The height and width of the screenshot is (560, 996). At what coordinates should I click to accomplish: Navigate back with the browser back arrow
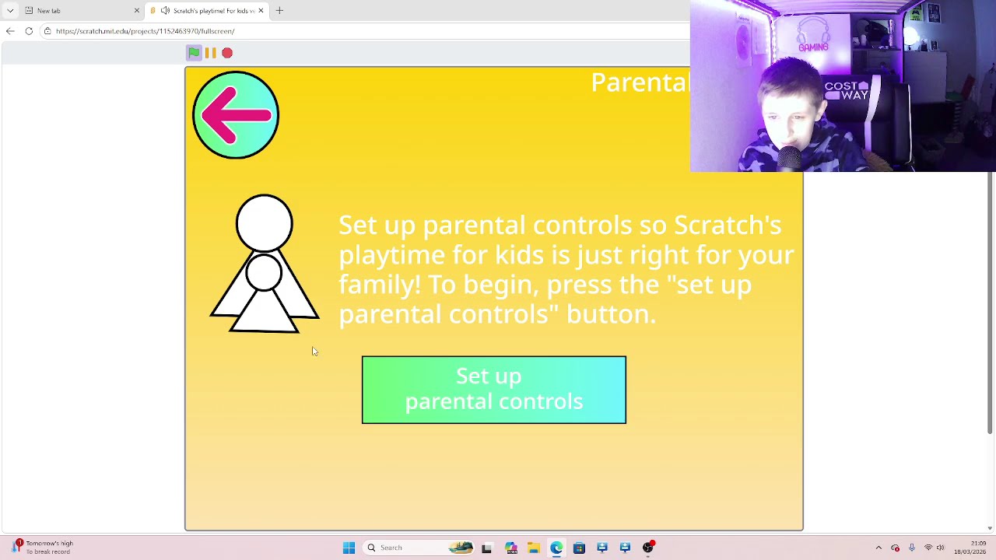[x=10, y=31]
